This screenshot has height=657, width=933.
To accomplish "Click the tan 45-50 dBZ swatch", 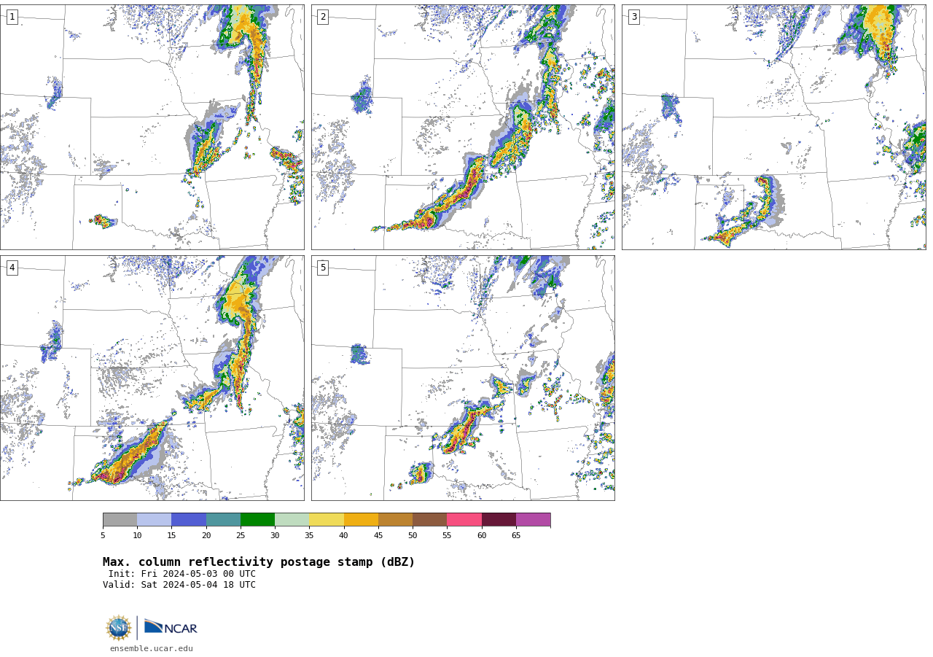I will point(395,519).
